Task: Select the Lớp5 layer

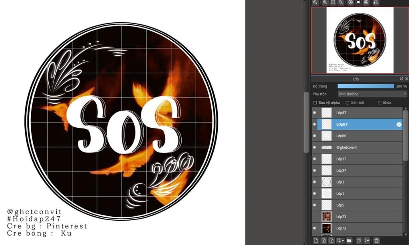Action: coord(357,205)
